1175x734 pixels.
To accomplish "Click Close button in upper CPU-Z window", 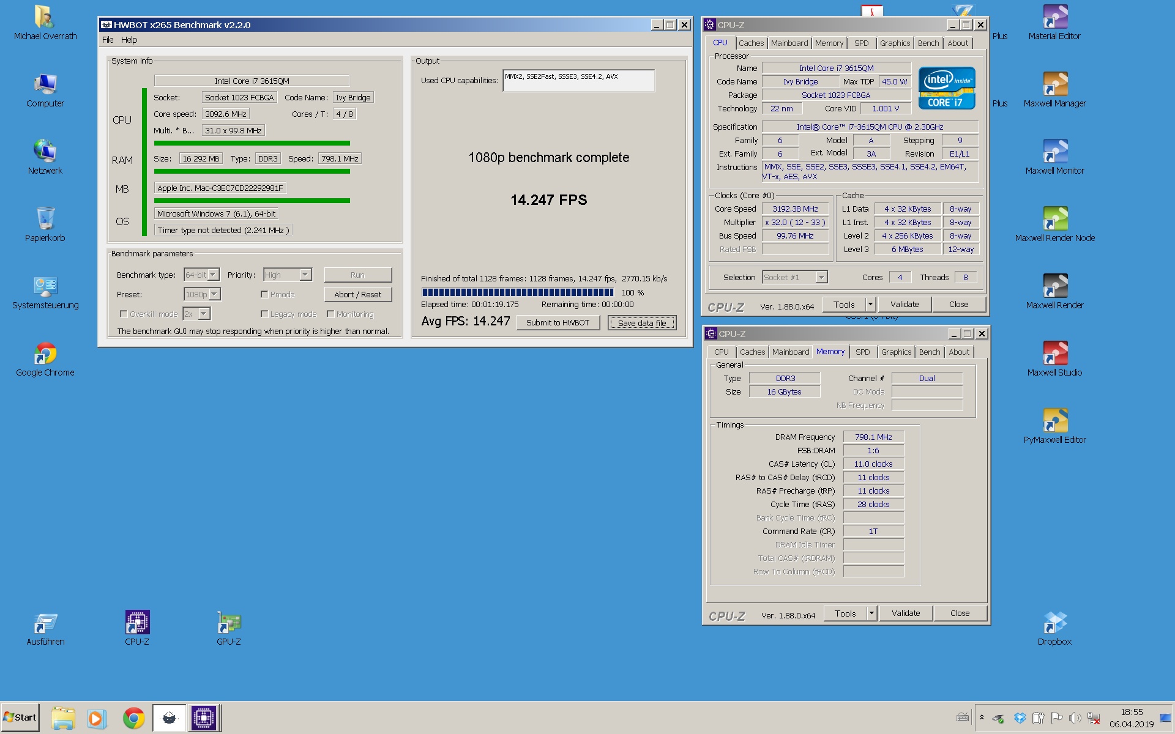I will click(959, 304).
